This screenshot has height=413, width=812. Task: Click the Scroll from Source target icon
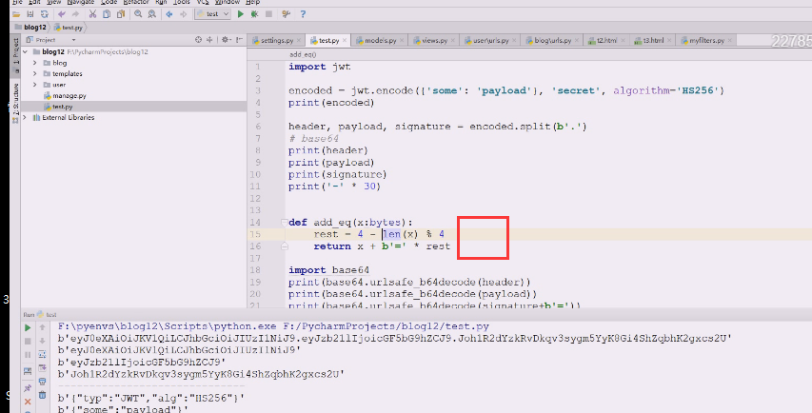click(198, 40)
